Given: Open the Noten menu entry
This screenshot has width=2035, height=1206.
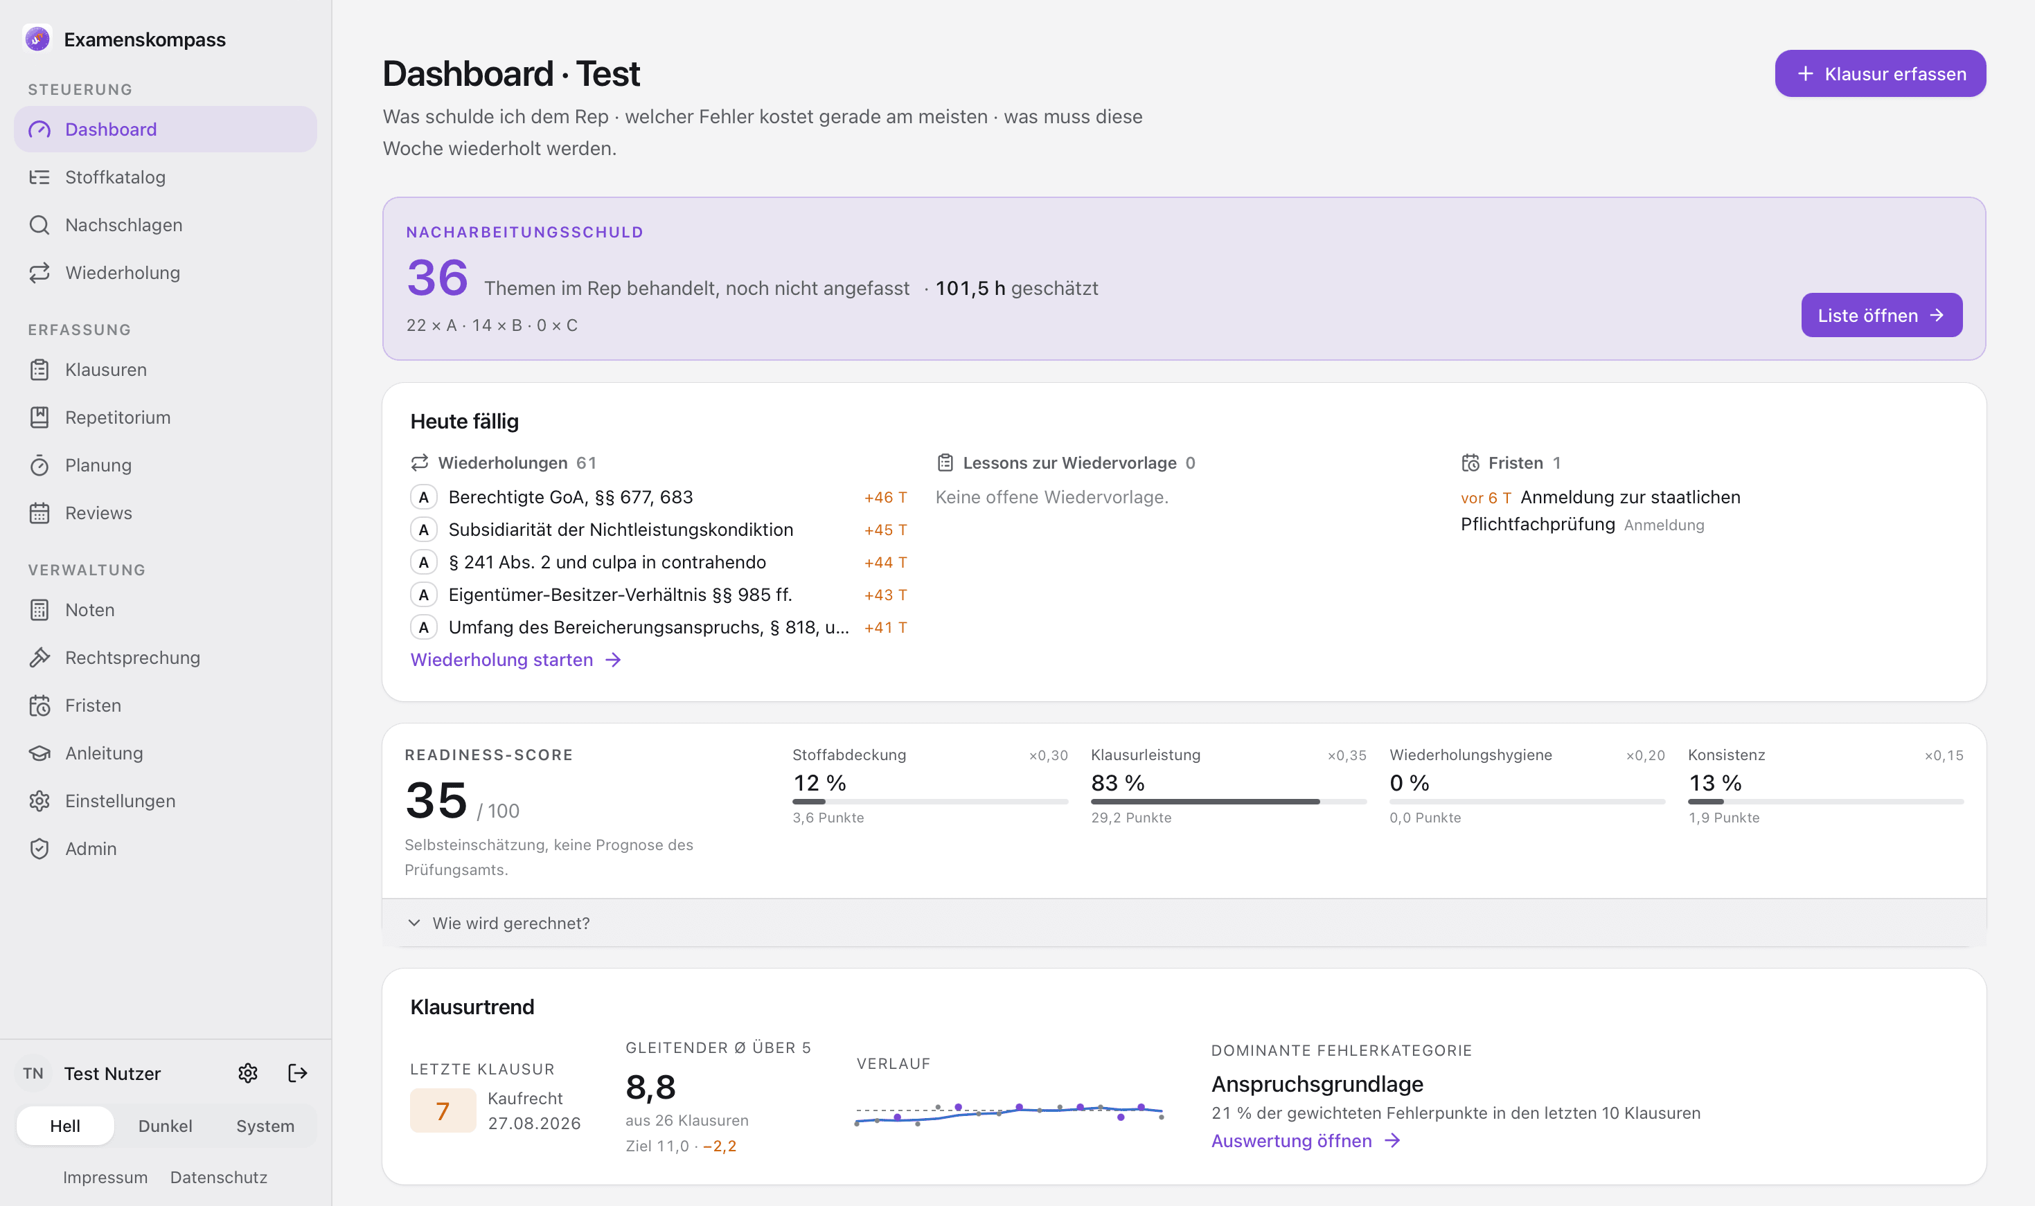Looking at the screenshot, I should pyautogui.click(x=165, y=611).
